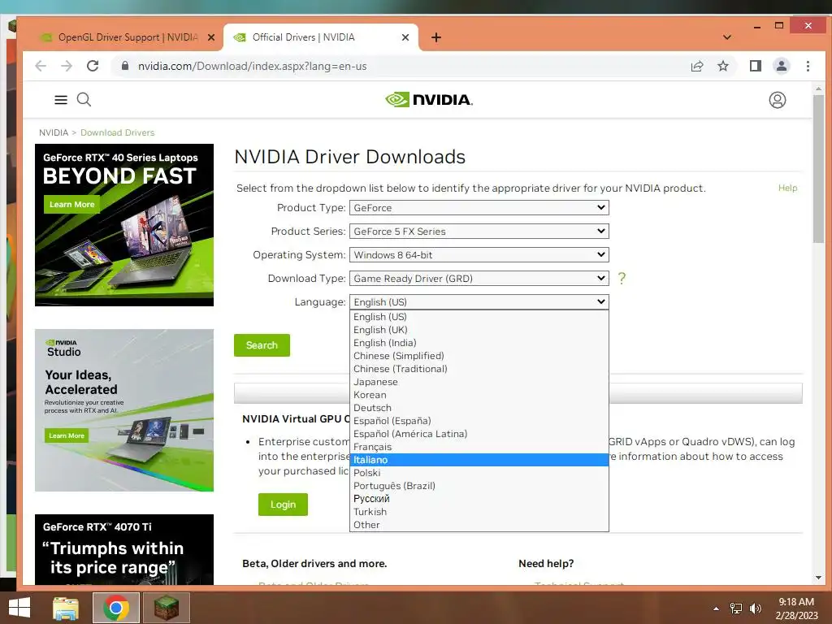Reload the page with refresh icon
832x624 pixels.
tap(93, 66)
